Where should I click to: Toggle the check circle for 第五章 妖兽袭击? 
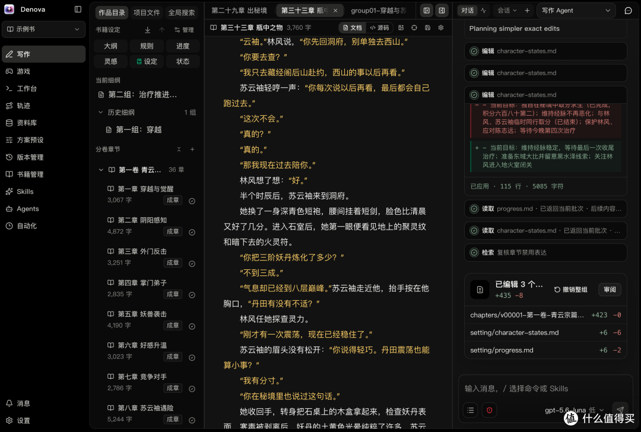coord(192,326)
